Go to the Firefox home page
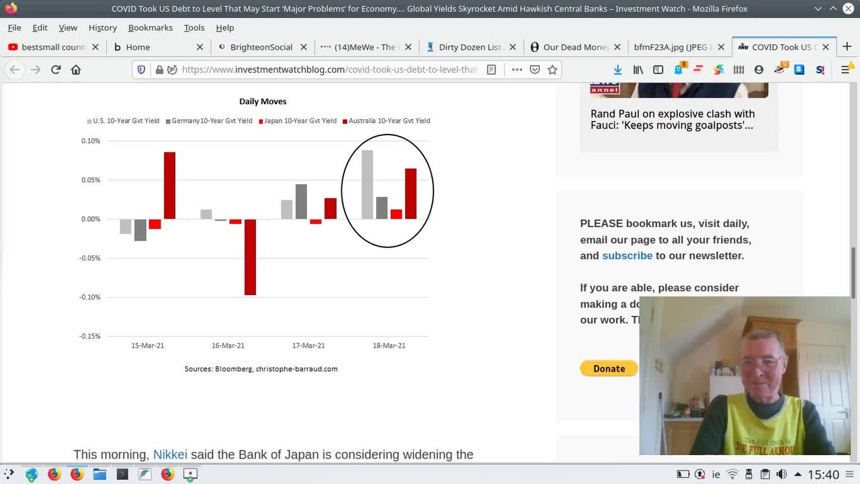The width and height of the screenshot is (860, 484). [76, 70]
